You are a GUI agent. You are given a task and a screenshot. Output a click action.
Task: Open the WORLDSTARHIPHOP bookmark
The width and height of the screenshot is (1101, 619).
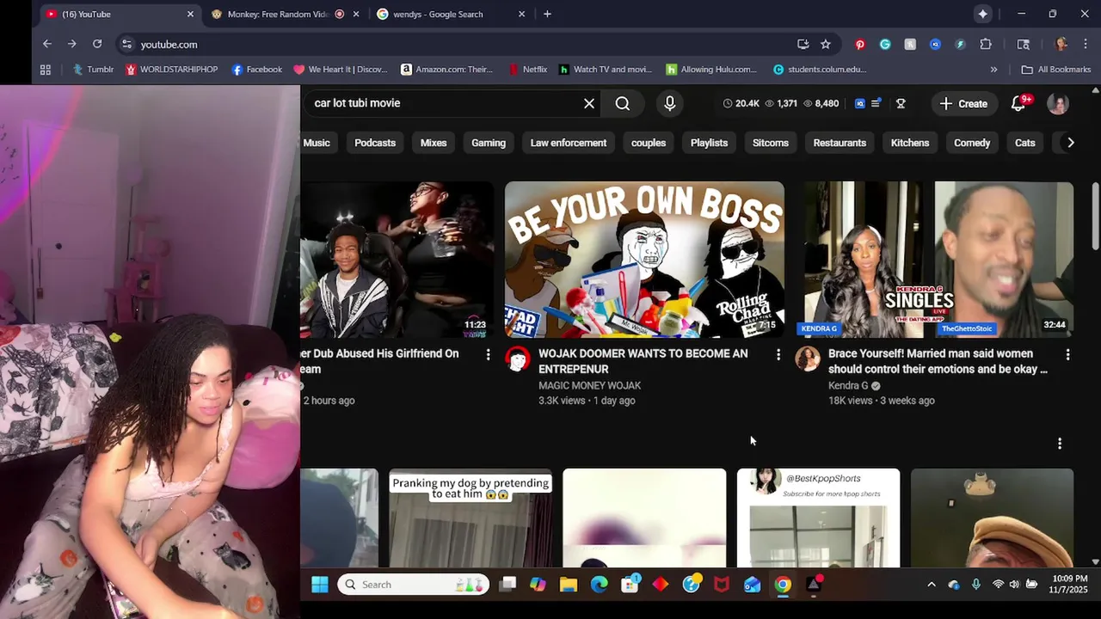point(171,70)
